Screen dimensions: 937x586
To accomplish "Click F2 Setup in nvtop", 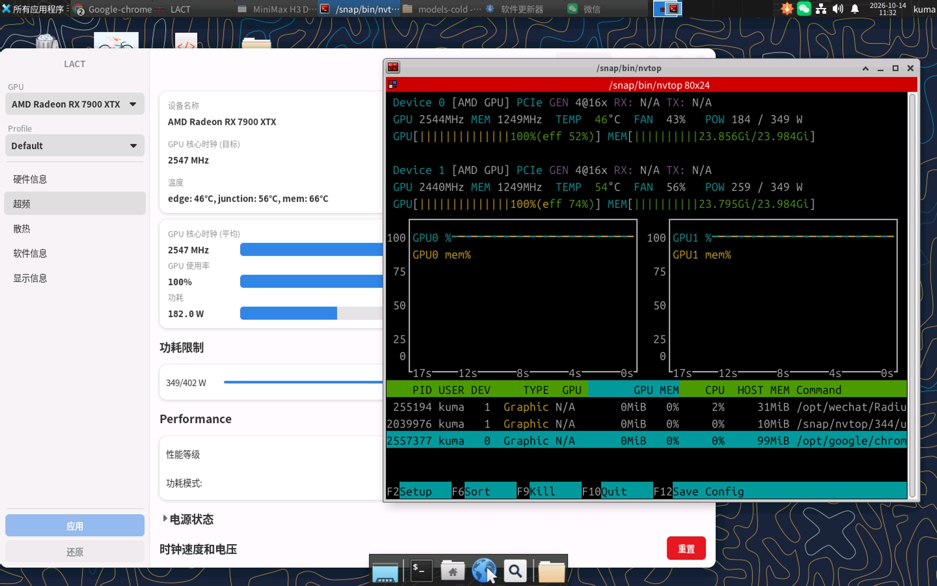I will (418, 491).
